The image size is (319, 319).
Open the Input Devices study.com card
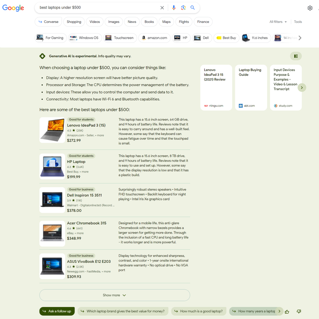tap(286, 88)
